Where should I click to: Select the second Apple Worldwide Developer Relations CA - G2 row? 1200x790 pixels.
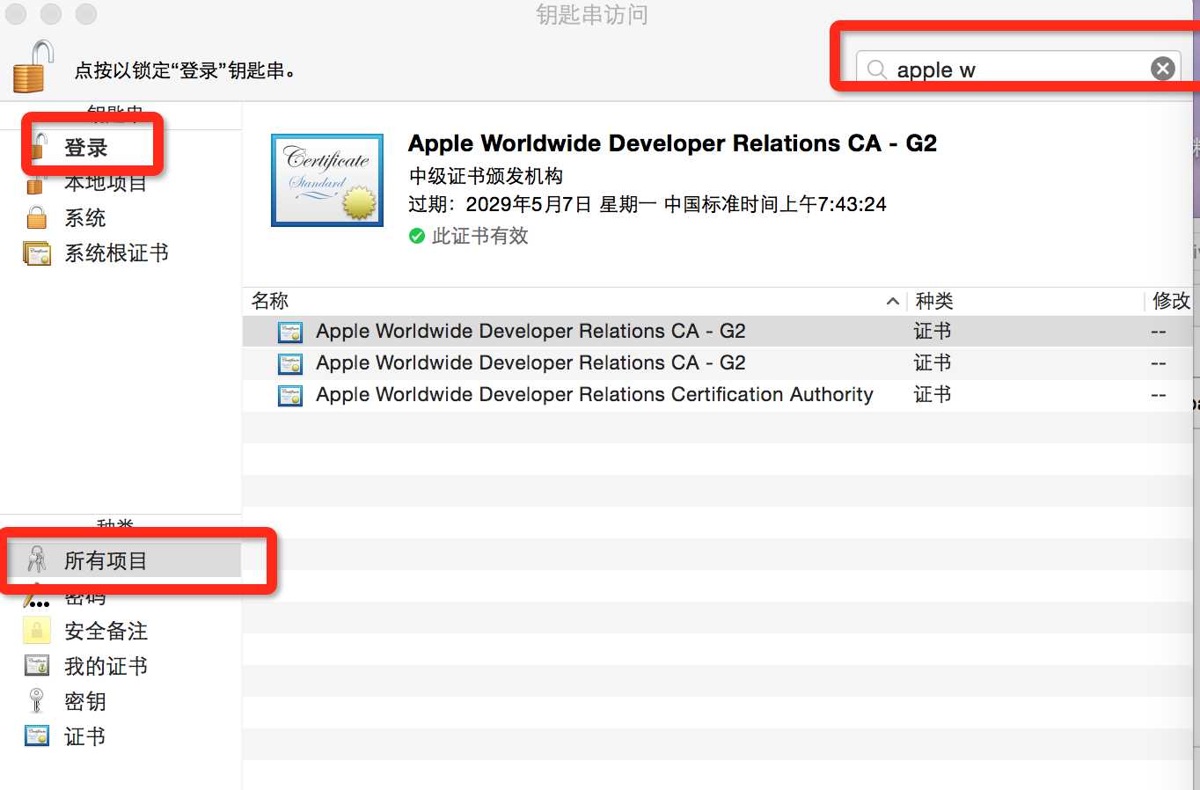pyautogui.click(x=717, y=363)
